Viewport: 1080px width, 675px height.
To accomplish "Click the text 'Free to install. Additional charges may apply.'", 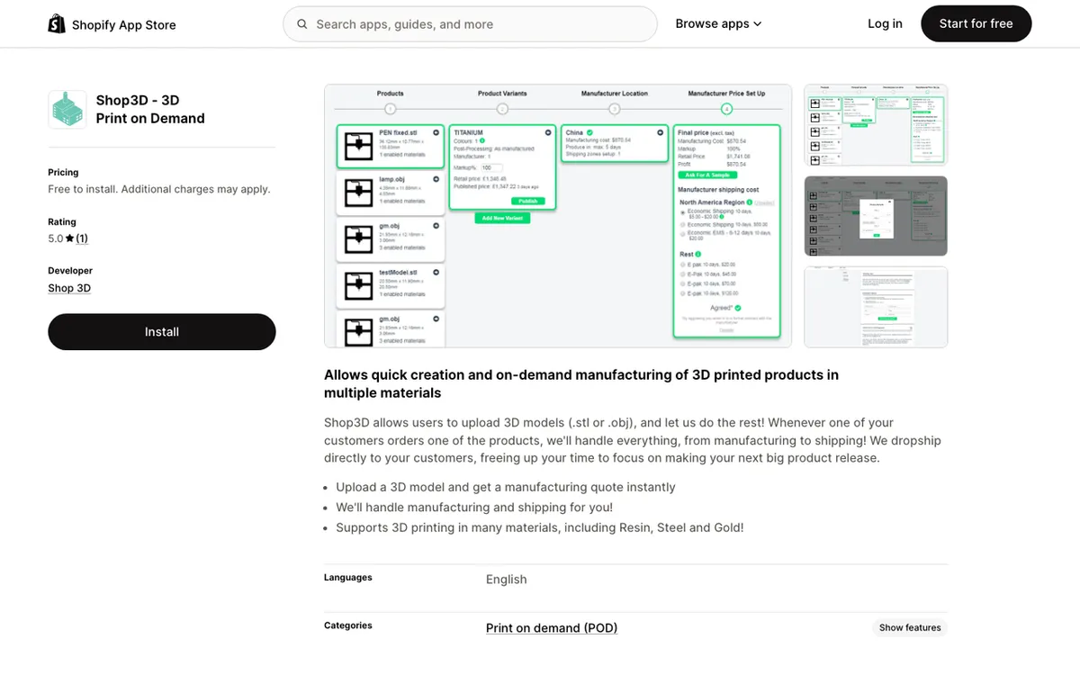I will (159, 189).
